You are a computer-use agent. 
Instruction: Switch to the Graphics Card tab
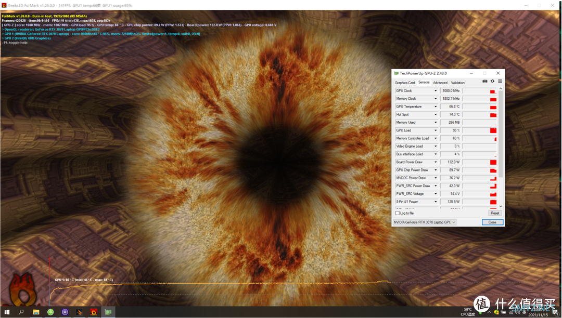(405, 83)
